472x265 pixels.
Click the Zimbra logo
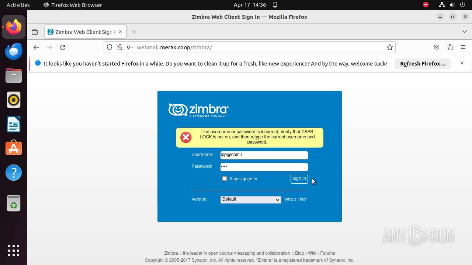[x=198, y=110]
